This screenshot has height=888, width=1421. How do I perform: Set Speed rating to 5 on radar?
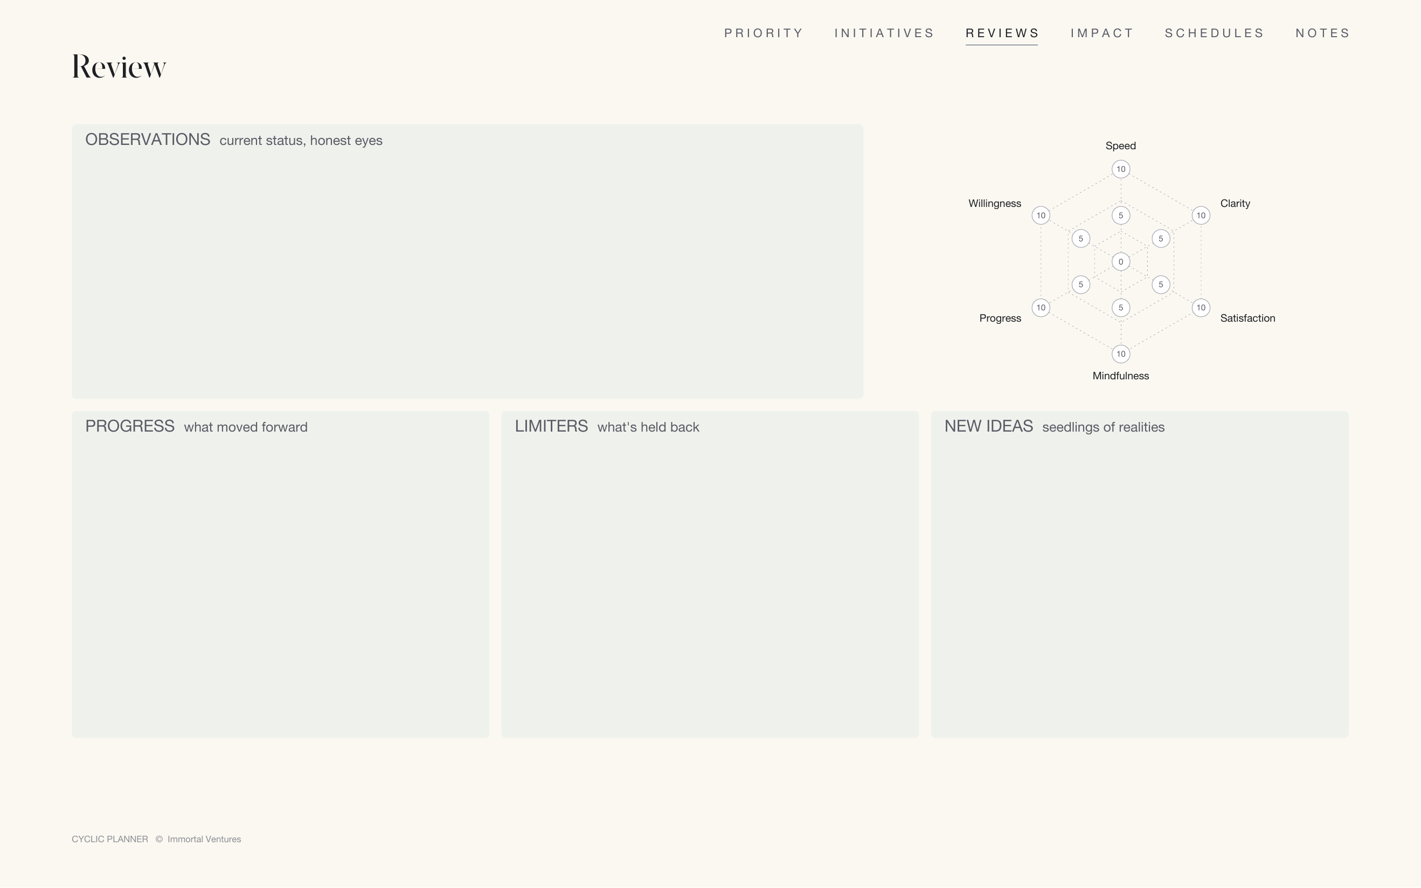point(1120,216)
